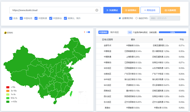The width and height of the screenshot is (190, 112).
Task: Click the 0.371s average value
Action: pyautogui.click(x=181, y=45)
